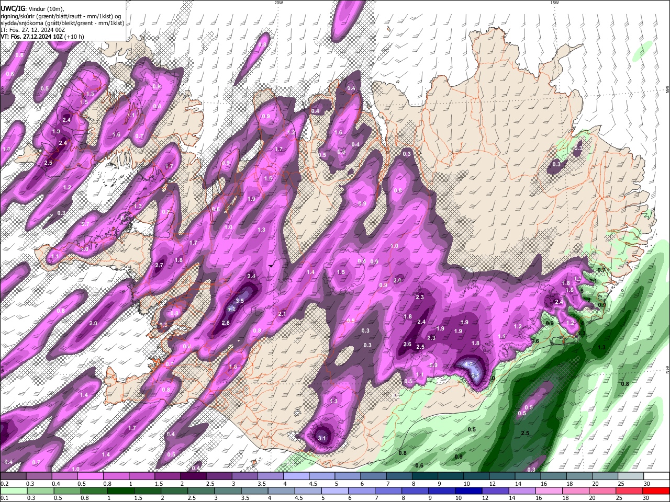Screen dimensions: 670x502
Task: Click the '2.1' precipitation value on the map
Action: 282,314
